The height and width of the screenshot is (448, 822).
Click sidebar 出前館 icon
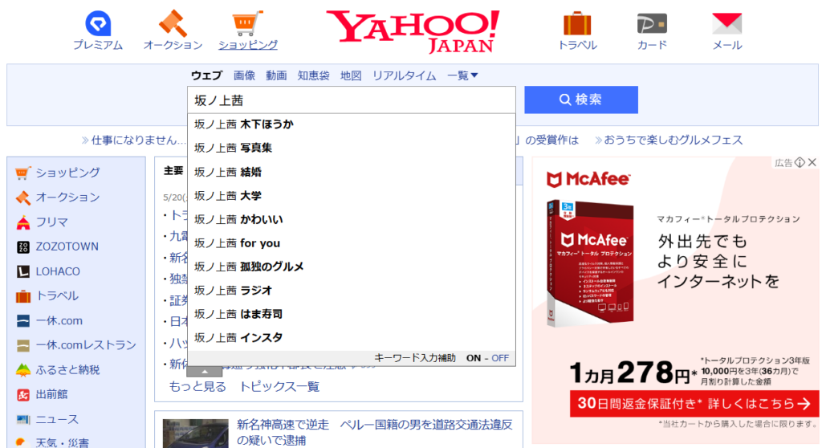(x=23, y=395)
